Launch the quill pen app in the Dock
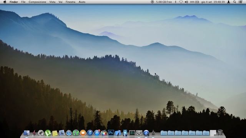This screenshot has height=138, width=246. click(x=34, y=133)
